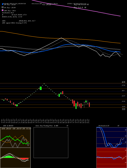Open the blue Stochastics mini chart
This screenshot has width=127, height=168.
pyautogui.click(x=112, y=137)
